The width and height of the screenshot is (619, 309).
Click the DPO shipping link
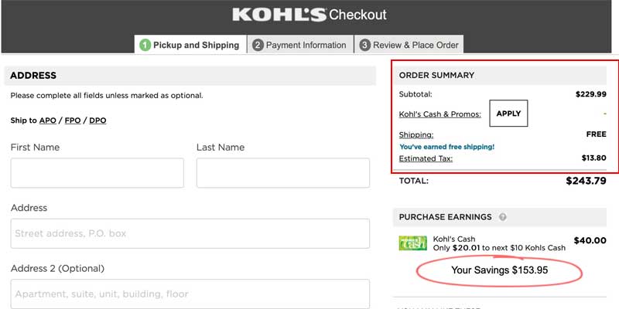tap(97, 121)
